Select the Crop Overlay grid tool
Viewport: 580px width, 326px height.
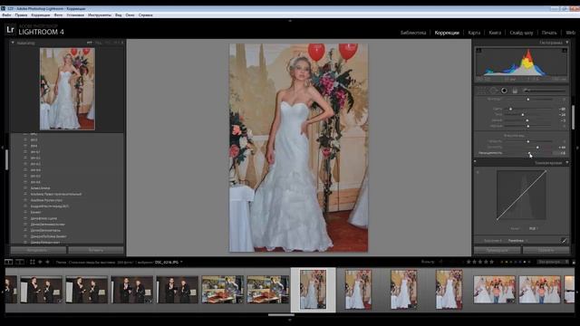[481, 91]
